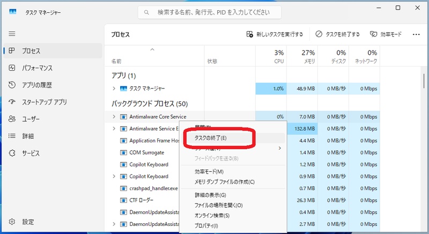The width and height of the screenshot is (429, 234).
Task: Choose メモリ ダンプ ファイルの作成(C)
Action: tap(233, 182)
